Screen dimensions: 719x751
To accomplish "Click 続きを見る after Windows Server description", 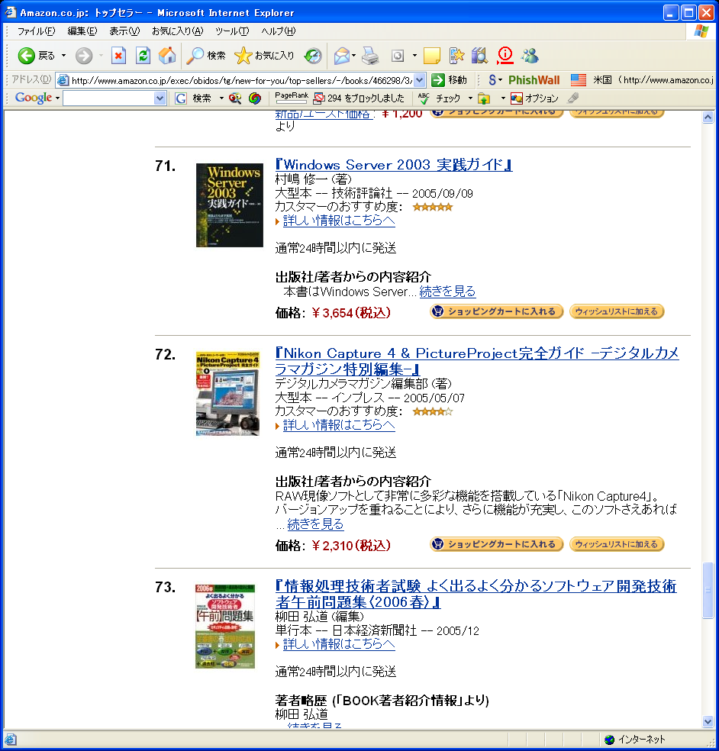I will coord(447,292).
